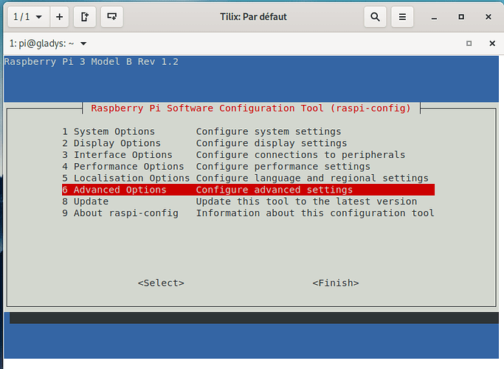Screen dimensions: 504x369
Task: Maximize the pi@gladys terminal pane
Action: point(469,44)
